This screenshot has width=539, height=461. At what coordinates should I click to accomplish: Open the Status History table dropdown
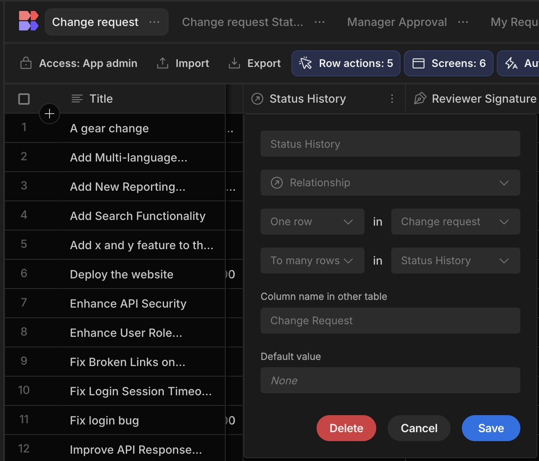(456, 261)
